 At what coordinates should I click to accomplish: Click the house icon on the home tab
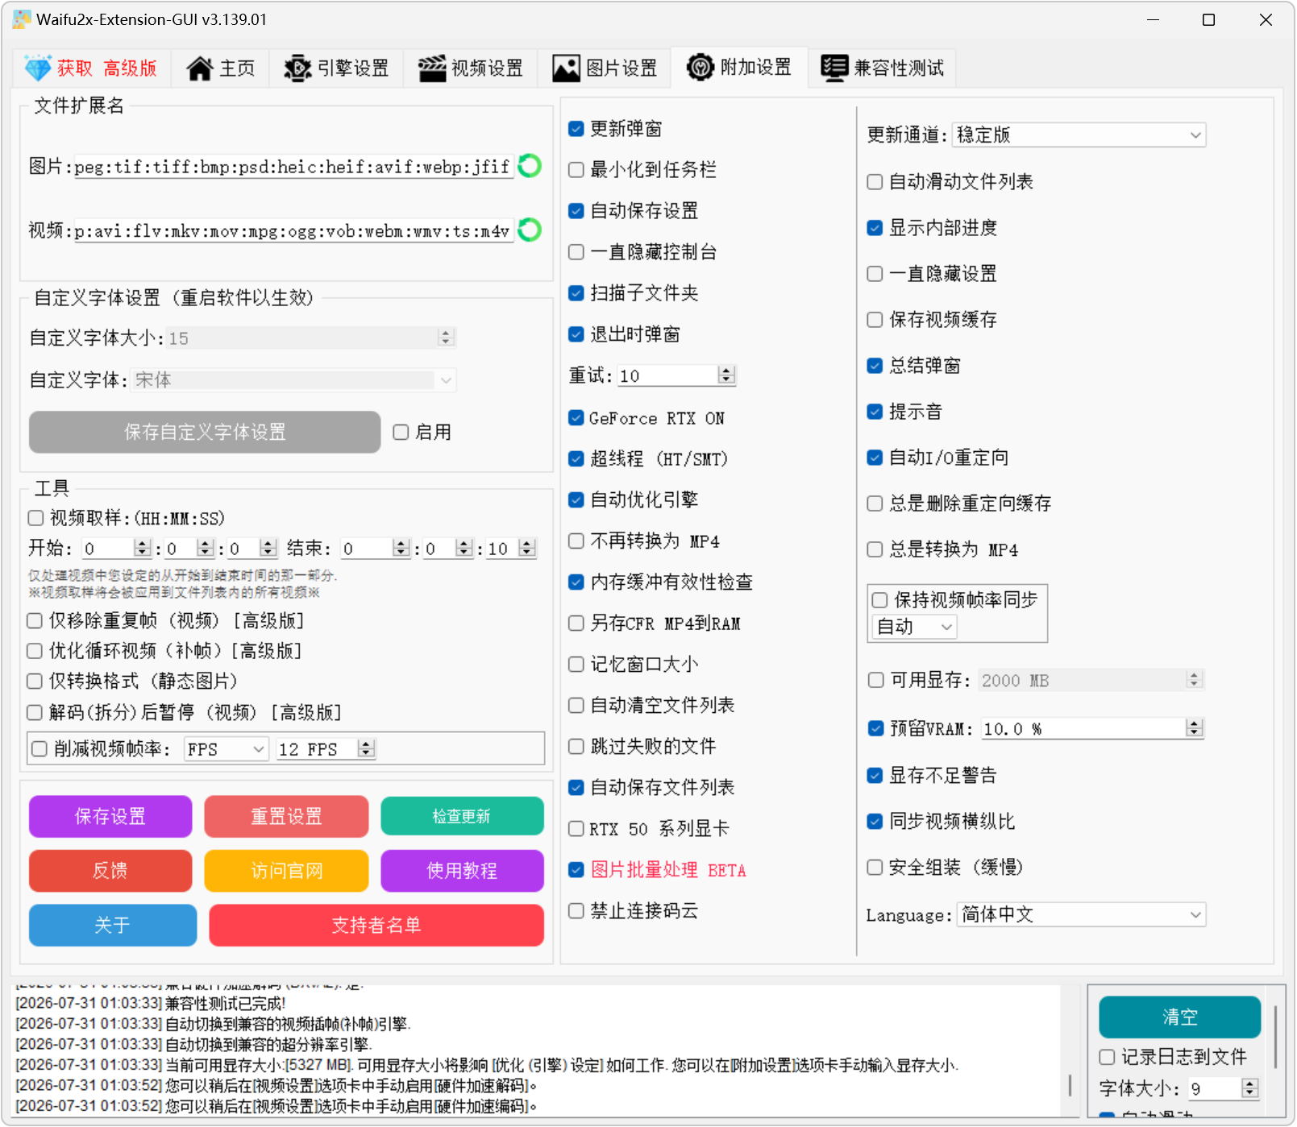click(200, 68)
